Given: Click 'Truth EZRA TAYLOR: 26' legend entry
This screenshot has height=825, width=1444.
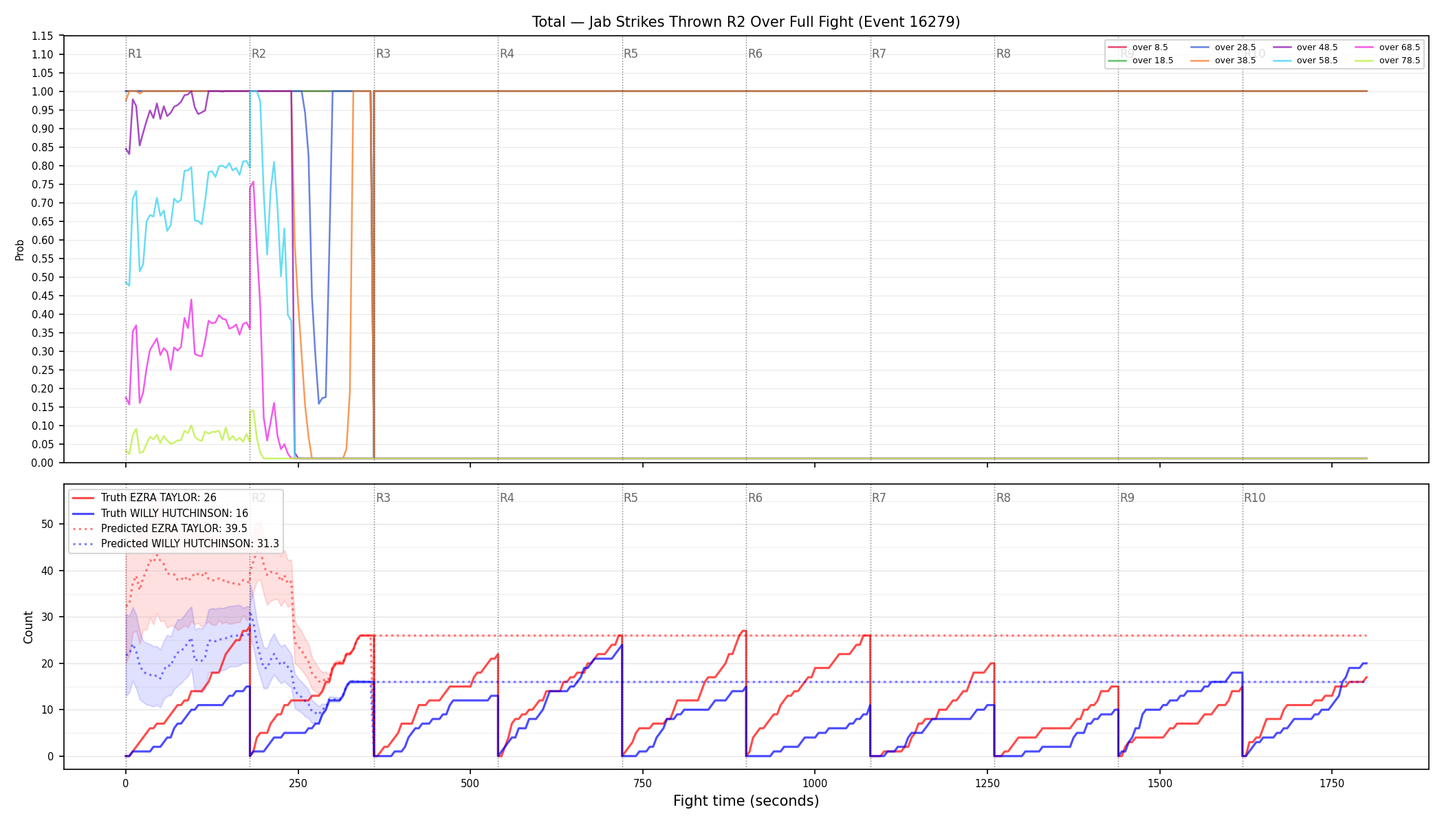Looking at the screenshot, I should coord(144,498).
